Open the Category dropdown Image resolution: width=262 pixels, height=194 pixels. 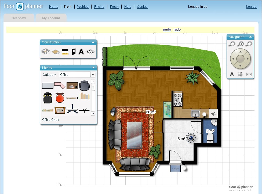pyautogui.click(x=93, y=75)
